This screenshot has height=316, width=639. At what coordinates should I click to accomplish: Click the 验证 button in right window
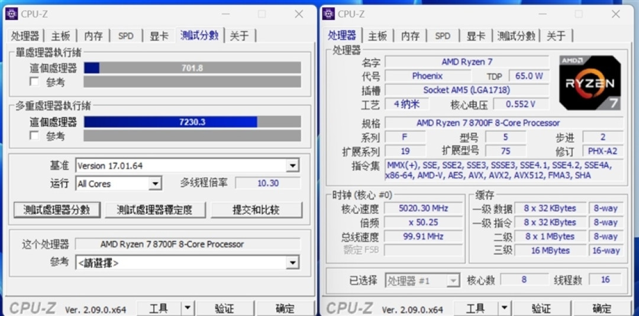541,309
